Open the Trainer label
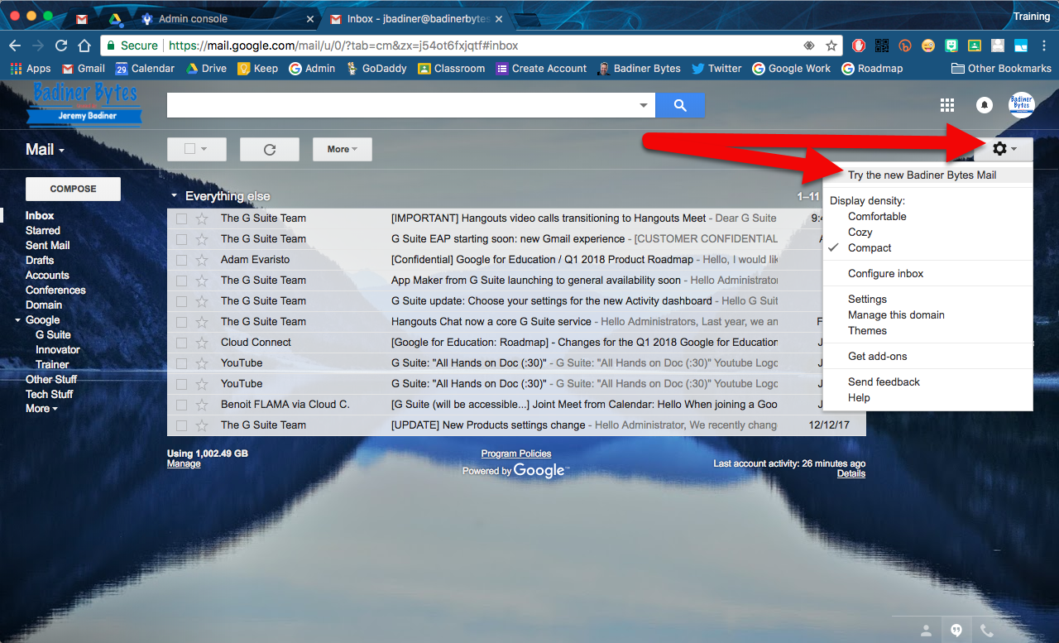 pos(52,365)
